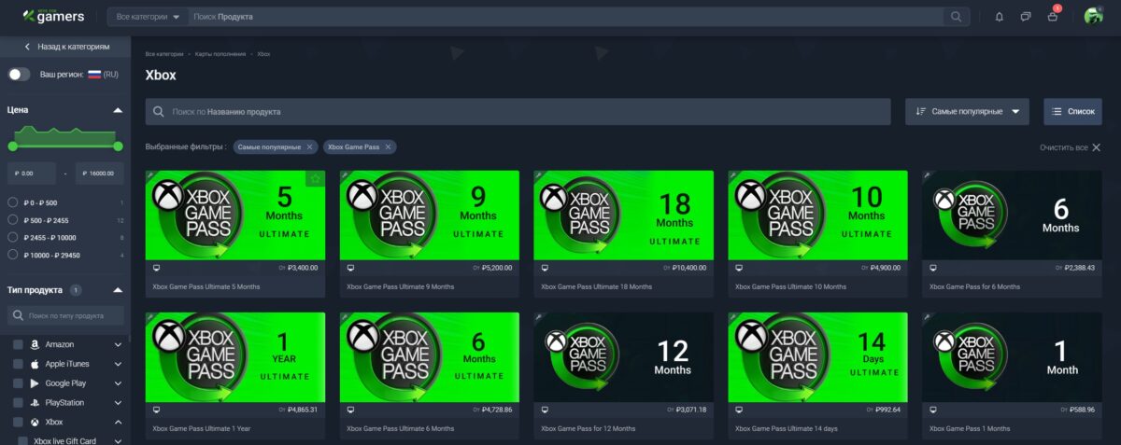The width and height of the screenshot is (1121, 445).
Task: Open the Ultimate 10 Months card image
Action: (x=817, y=216)
